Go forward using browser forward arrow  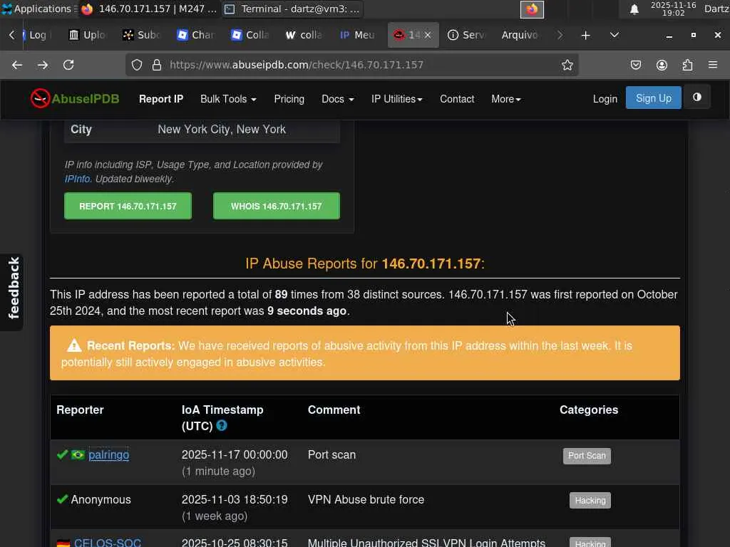click(x=43, y=65)
